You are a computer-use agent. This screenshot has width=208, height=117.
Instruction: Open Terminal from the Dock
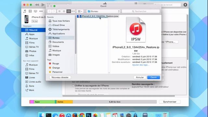(48, 115)
